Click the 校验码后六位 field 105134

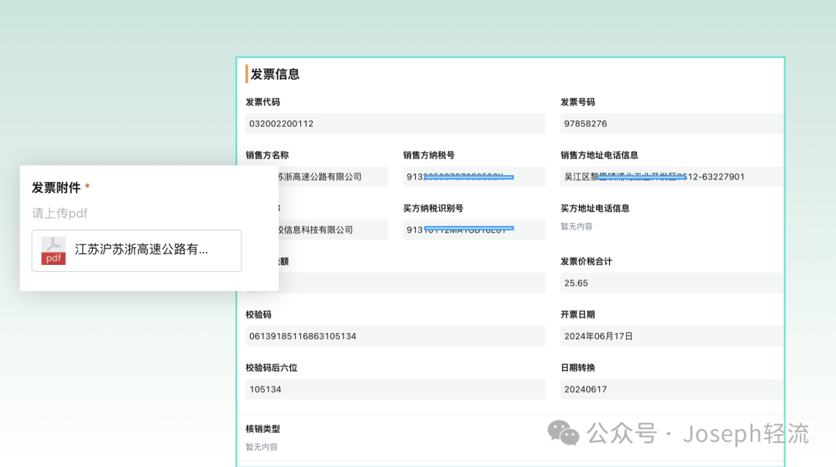[395, 389]
